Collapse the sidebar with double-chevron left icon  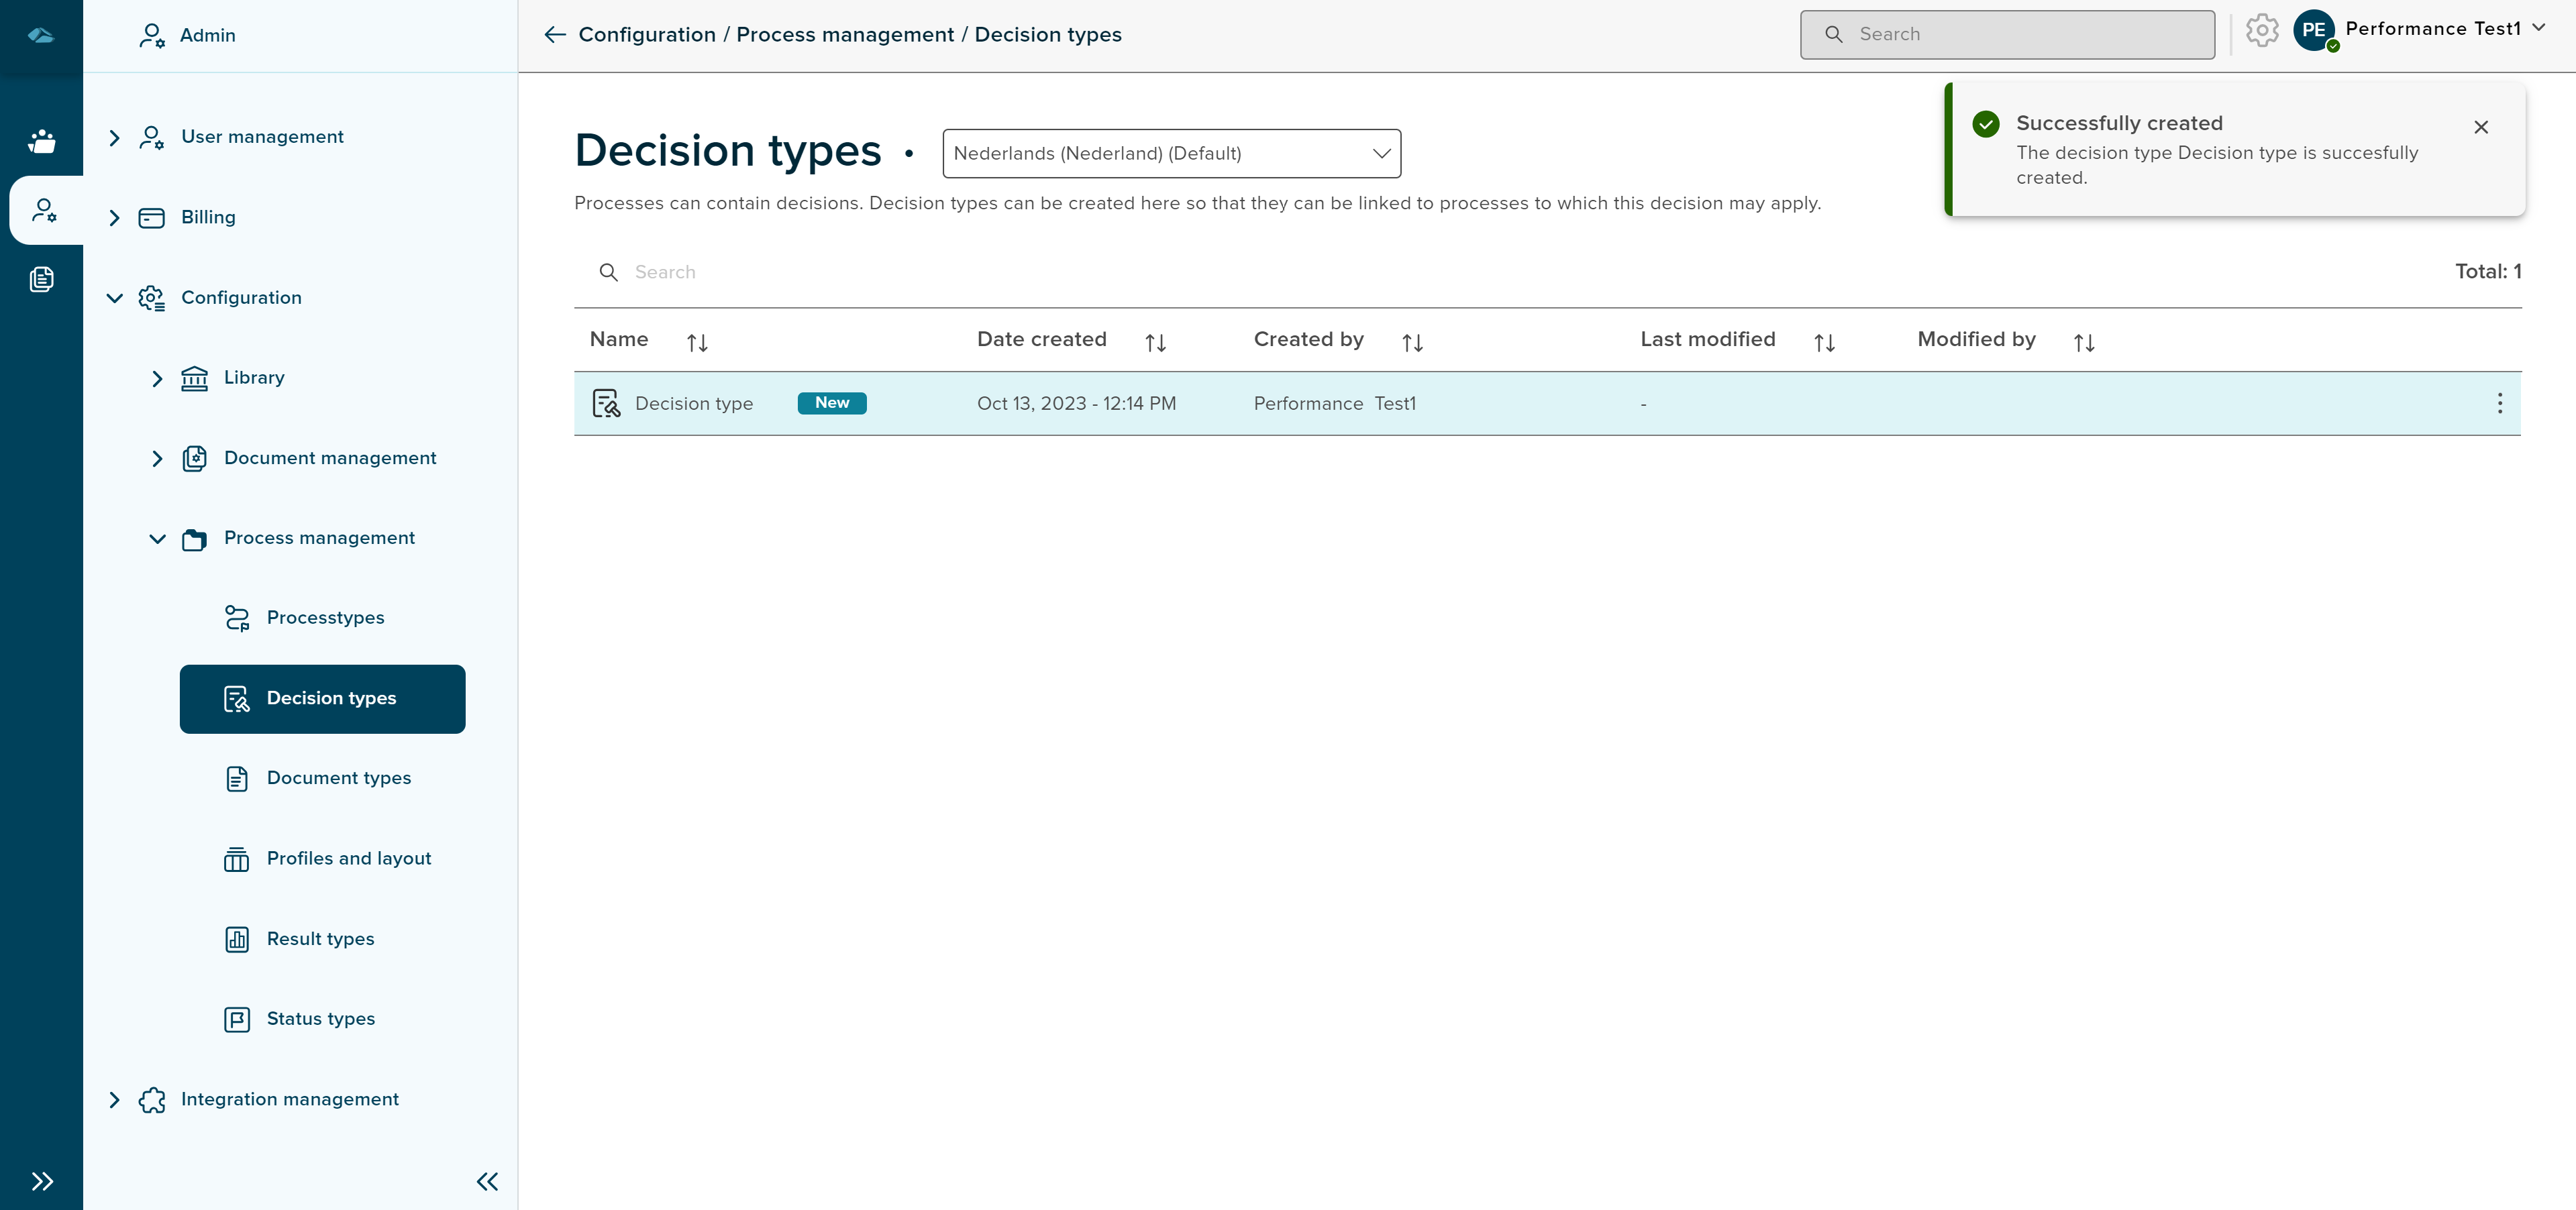pyautogui.click(x=487, y=1181)
